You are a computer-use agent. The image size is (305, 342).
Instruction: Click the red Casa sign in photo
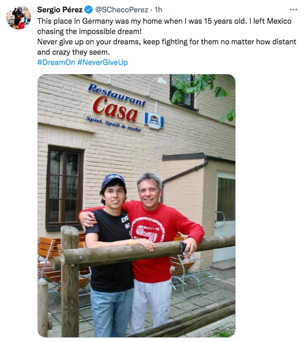click(x=115, y=109)
